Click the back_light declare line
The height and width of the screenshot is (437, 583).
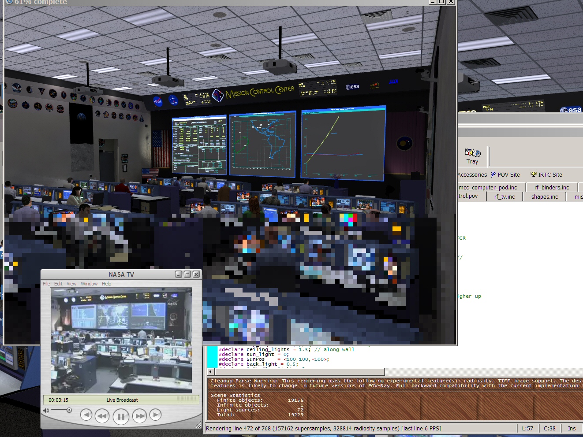pos(258,364)
